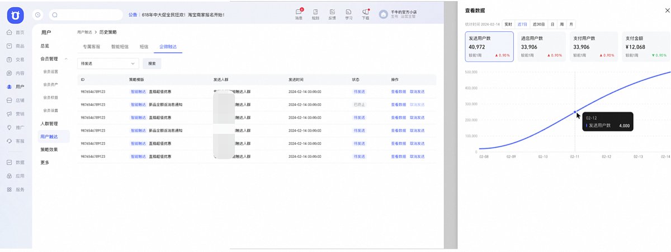The height and width of the screenshot is (252, 671).
Task: Click the 策略模版 column header
Action: (x=136, y=80)
